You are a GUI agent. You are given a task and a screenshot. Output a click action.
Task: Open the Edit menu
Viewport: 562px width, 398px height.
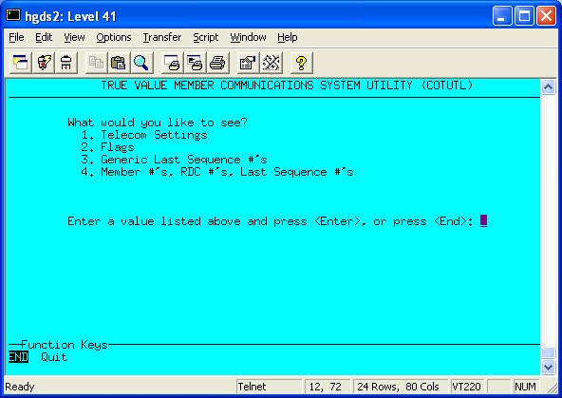pos(44,37)
